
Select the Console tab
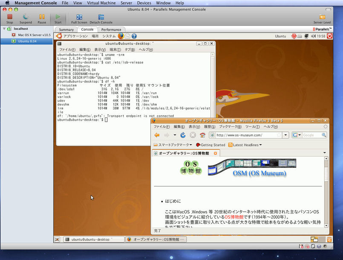click(x=87, y=29)
